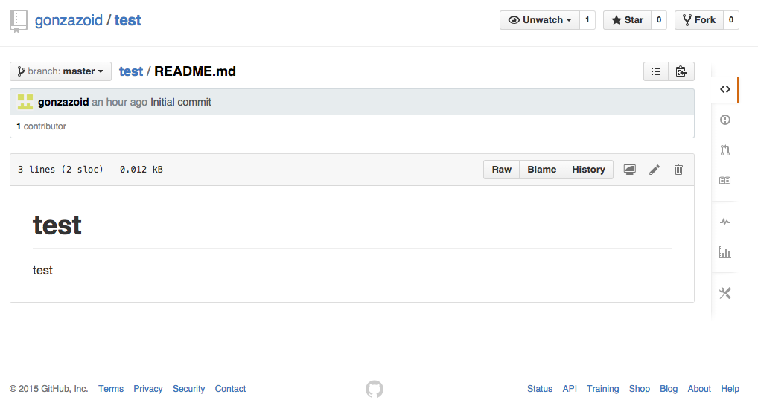This screenshot has height=409, width=758.
Task: Edit README.md with pencil icon
Action: pyautogui.click(x=654, y=170)
